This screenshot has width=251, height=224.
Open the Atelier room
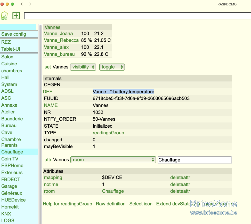(x=8, y=112)
